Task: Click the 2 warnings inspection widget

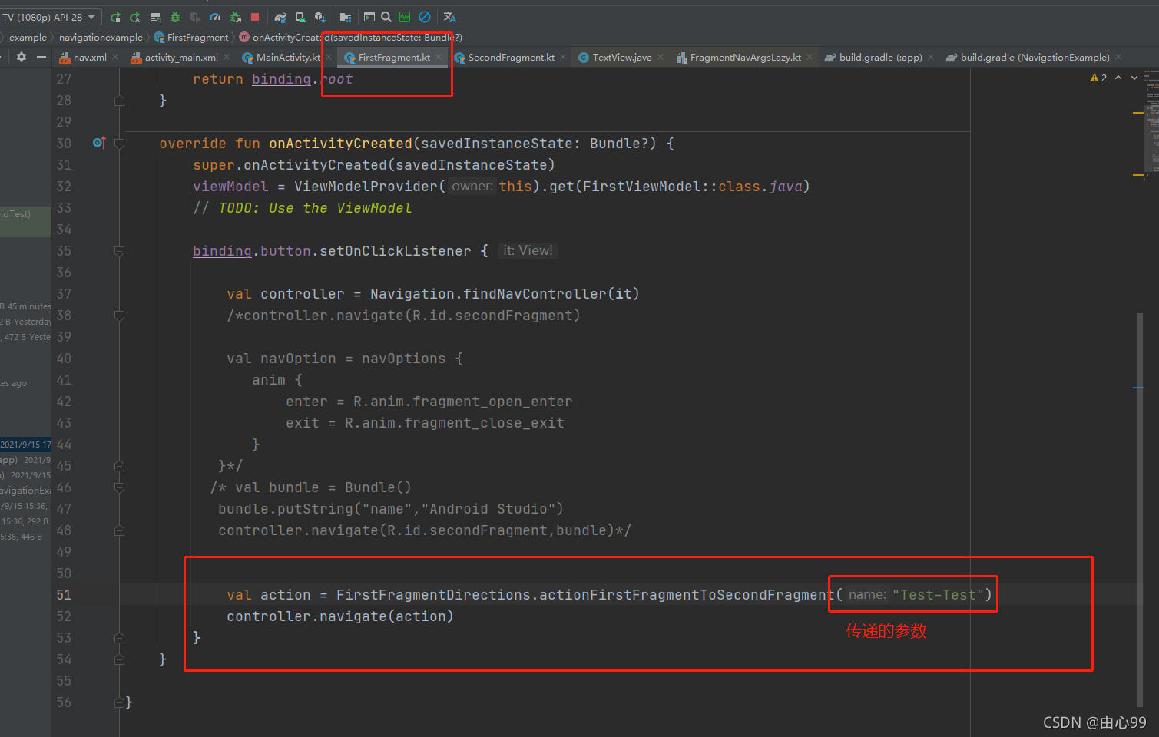Action: (1098, 78)
